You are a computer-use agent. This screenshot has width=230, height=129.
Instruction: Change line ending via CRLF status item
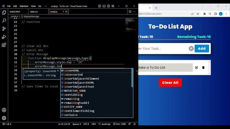(93, 124)
